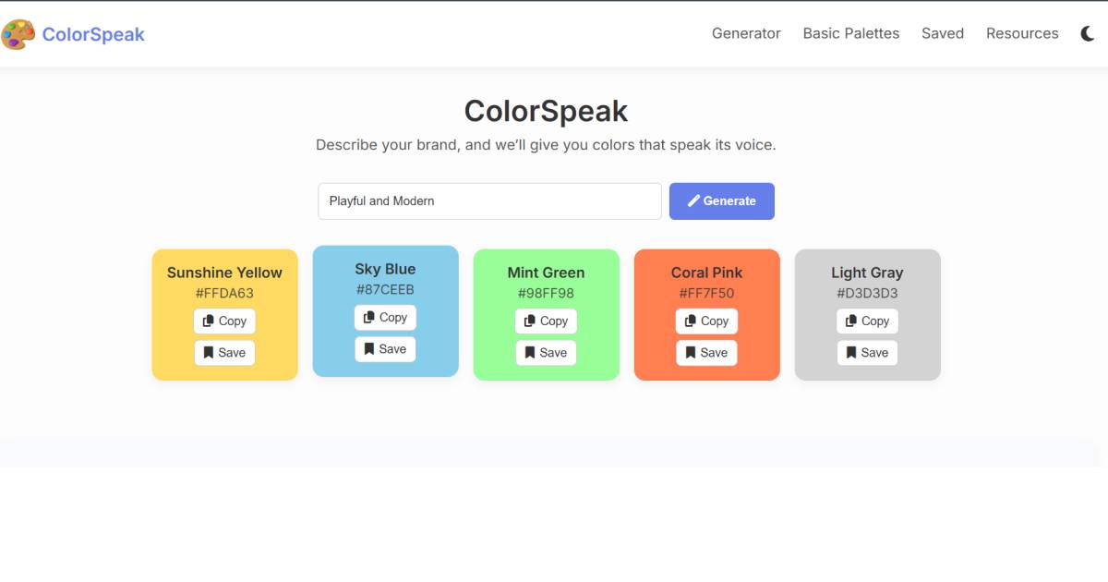Image resolution: width=1108 pixels, height=582 pixels.
Task: Click the copy icon on the Sunshine Yellow card
Action: coord(208,321)
